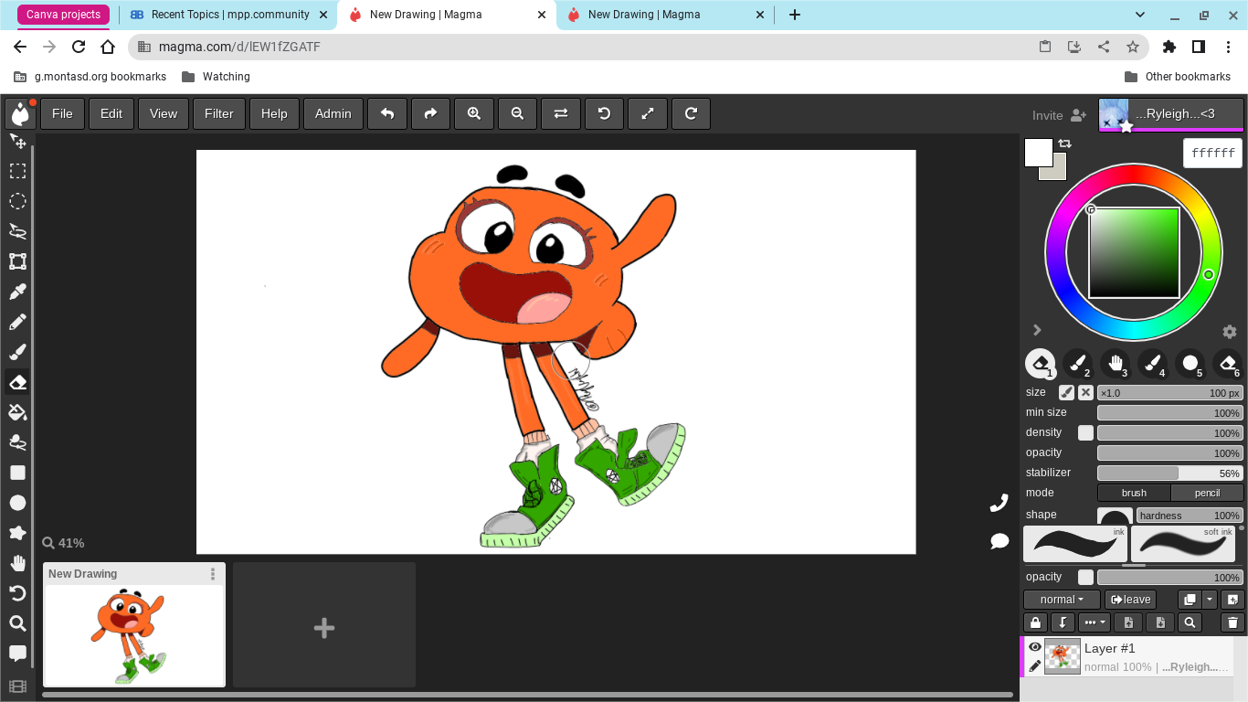Image resolution: width=1248 pixels, height=702 pixels.
Task: Select the rotate view tool in left toolbar
Action: click(x=17, y=593)
